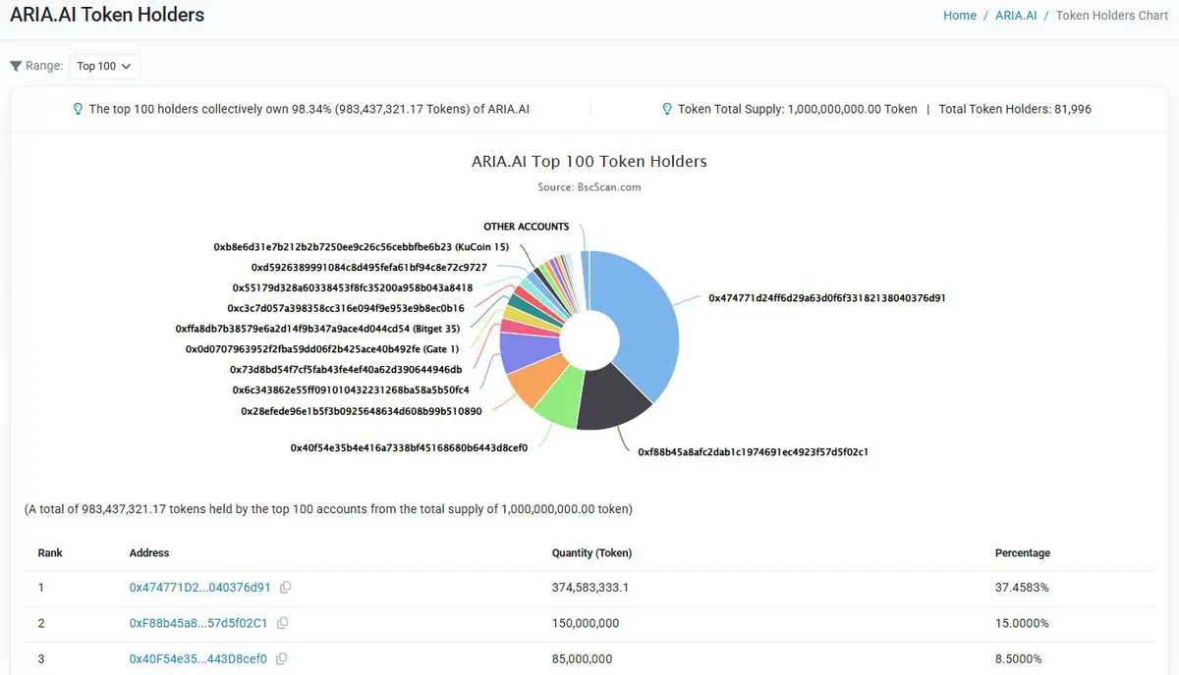This screenshot has height=675, width=1179.
Task: Click the Total Token Holders: 81,996 text
Action: [x=1015, y=109]
